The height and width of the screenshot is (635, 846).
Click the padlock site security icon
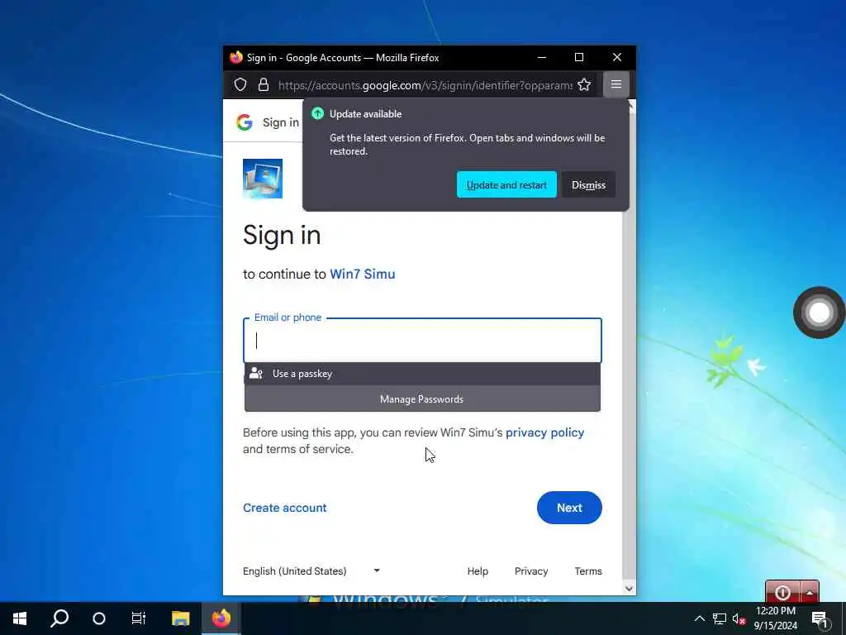point(264,85)
